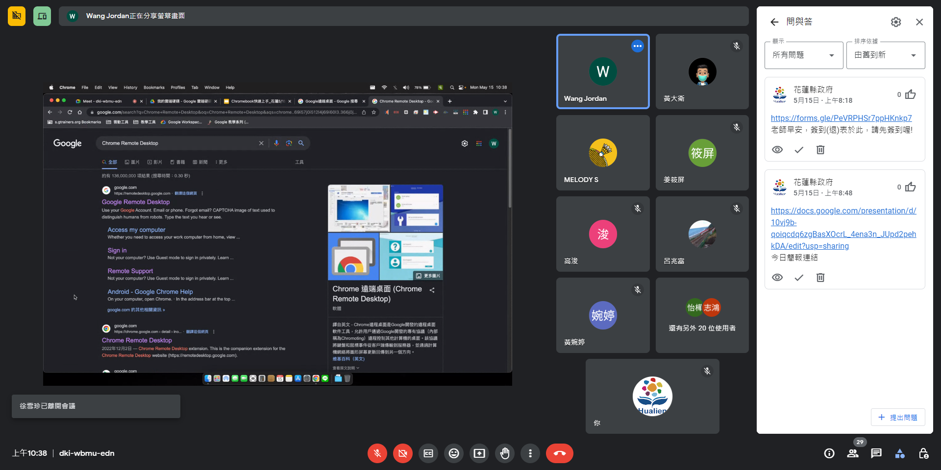This screenshot has height=470, width=941.
Task: Toggle closed captions button
Action: 428,453
